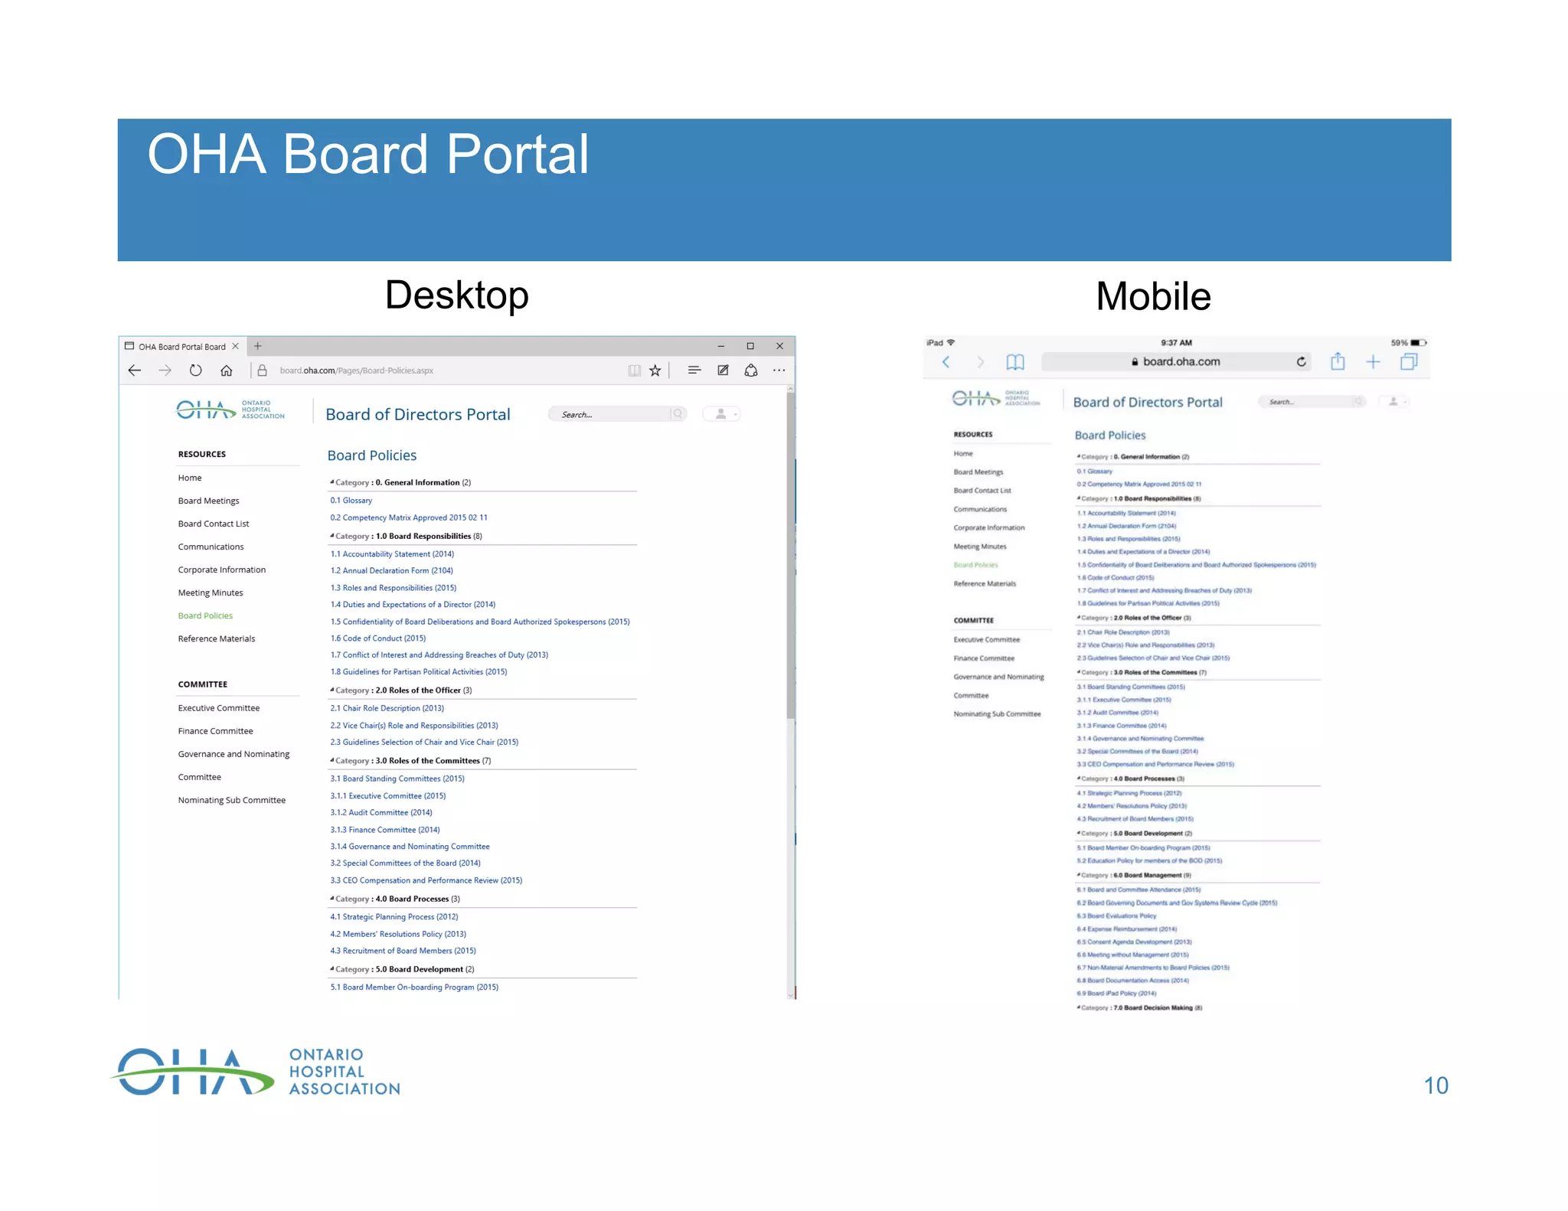Select Communications in desktop sidebar
Screen dimensions: 1568x1211
point(211,547)
